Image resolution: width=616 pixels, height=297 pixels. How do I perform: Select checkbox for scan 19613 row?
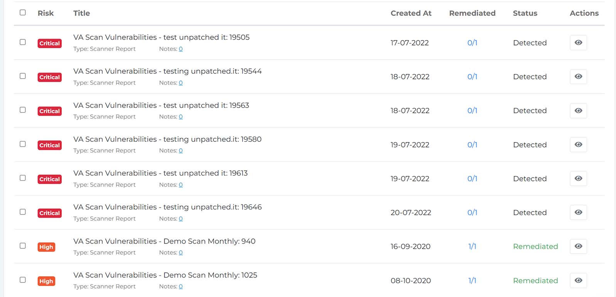[23, 178]
